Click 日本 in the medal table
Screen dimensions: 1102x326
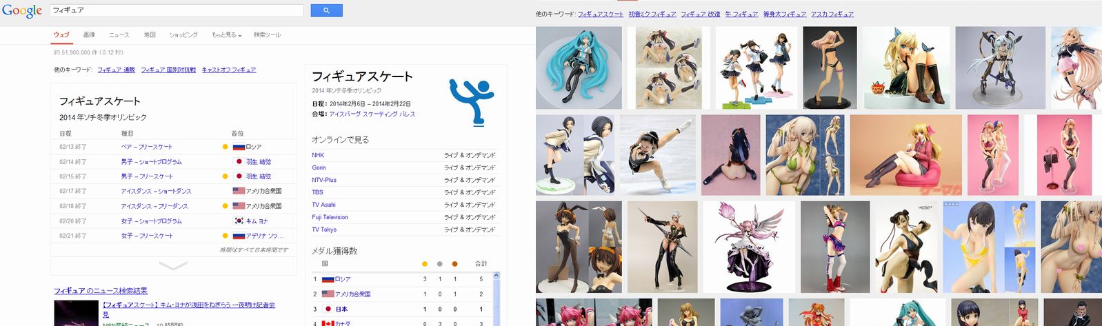(341, 309)
